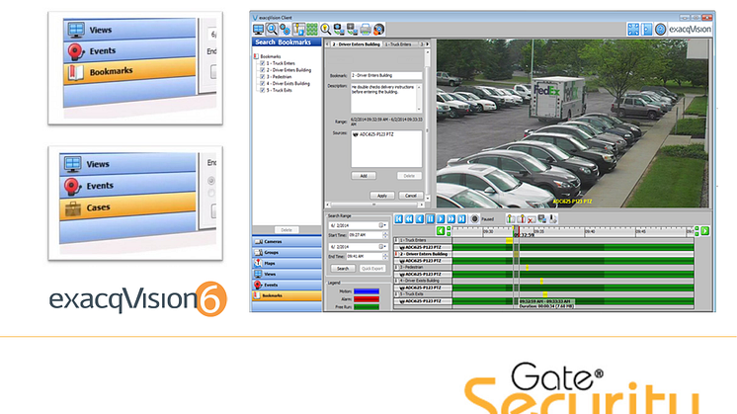Click the Quick Export button
737x414 pixels.
coord(372,269)
